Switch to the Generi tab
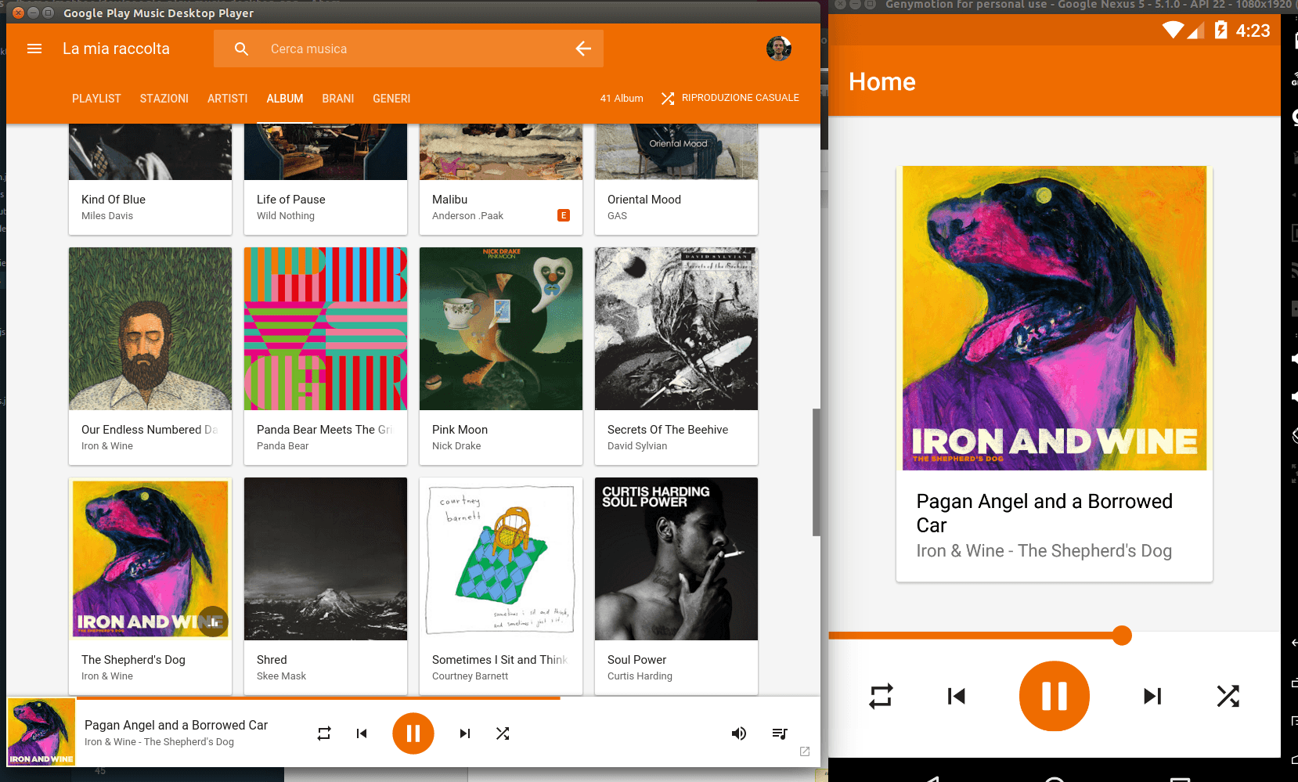The image size is (1298, 782). click(391, 99)
